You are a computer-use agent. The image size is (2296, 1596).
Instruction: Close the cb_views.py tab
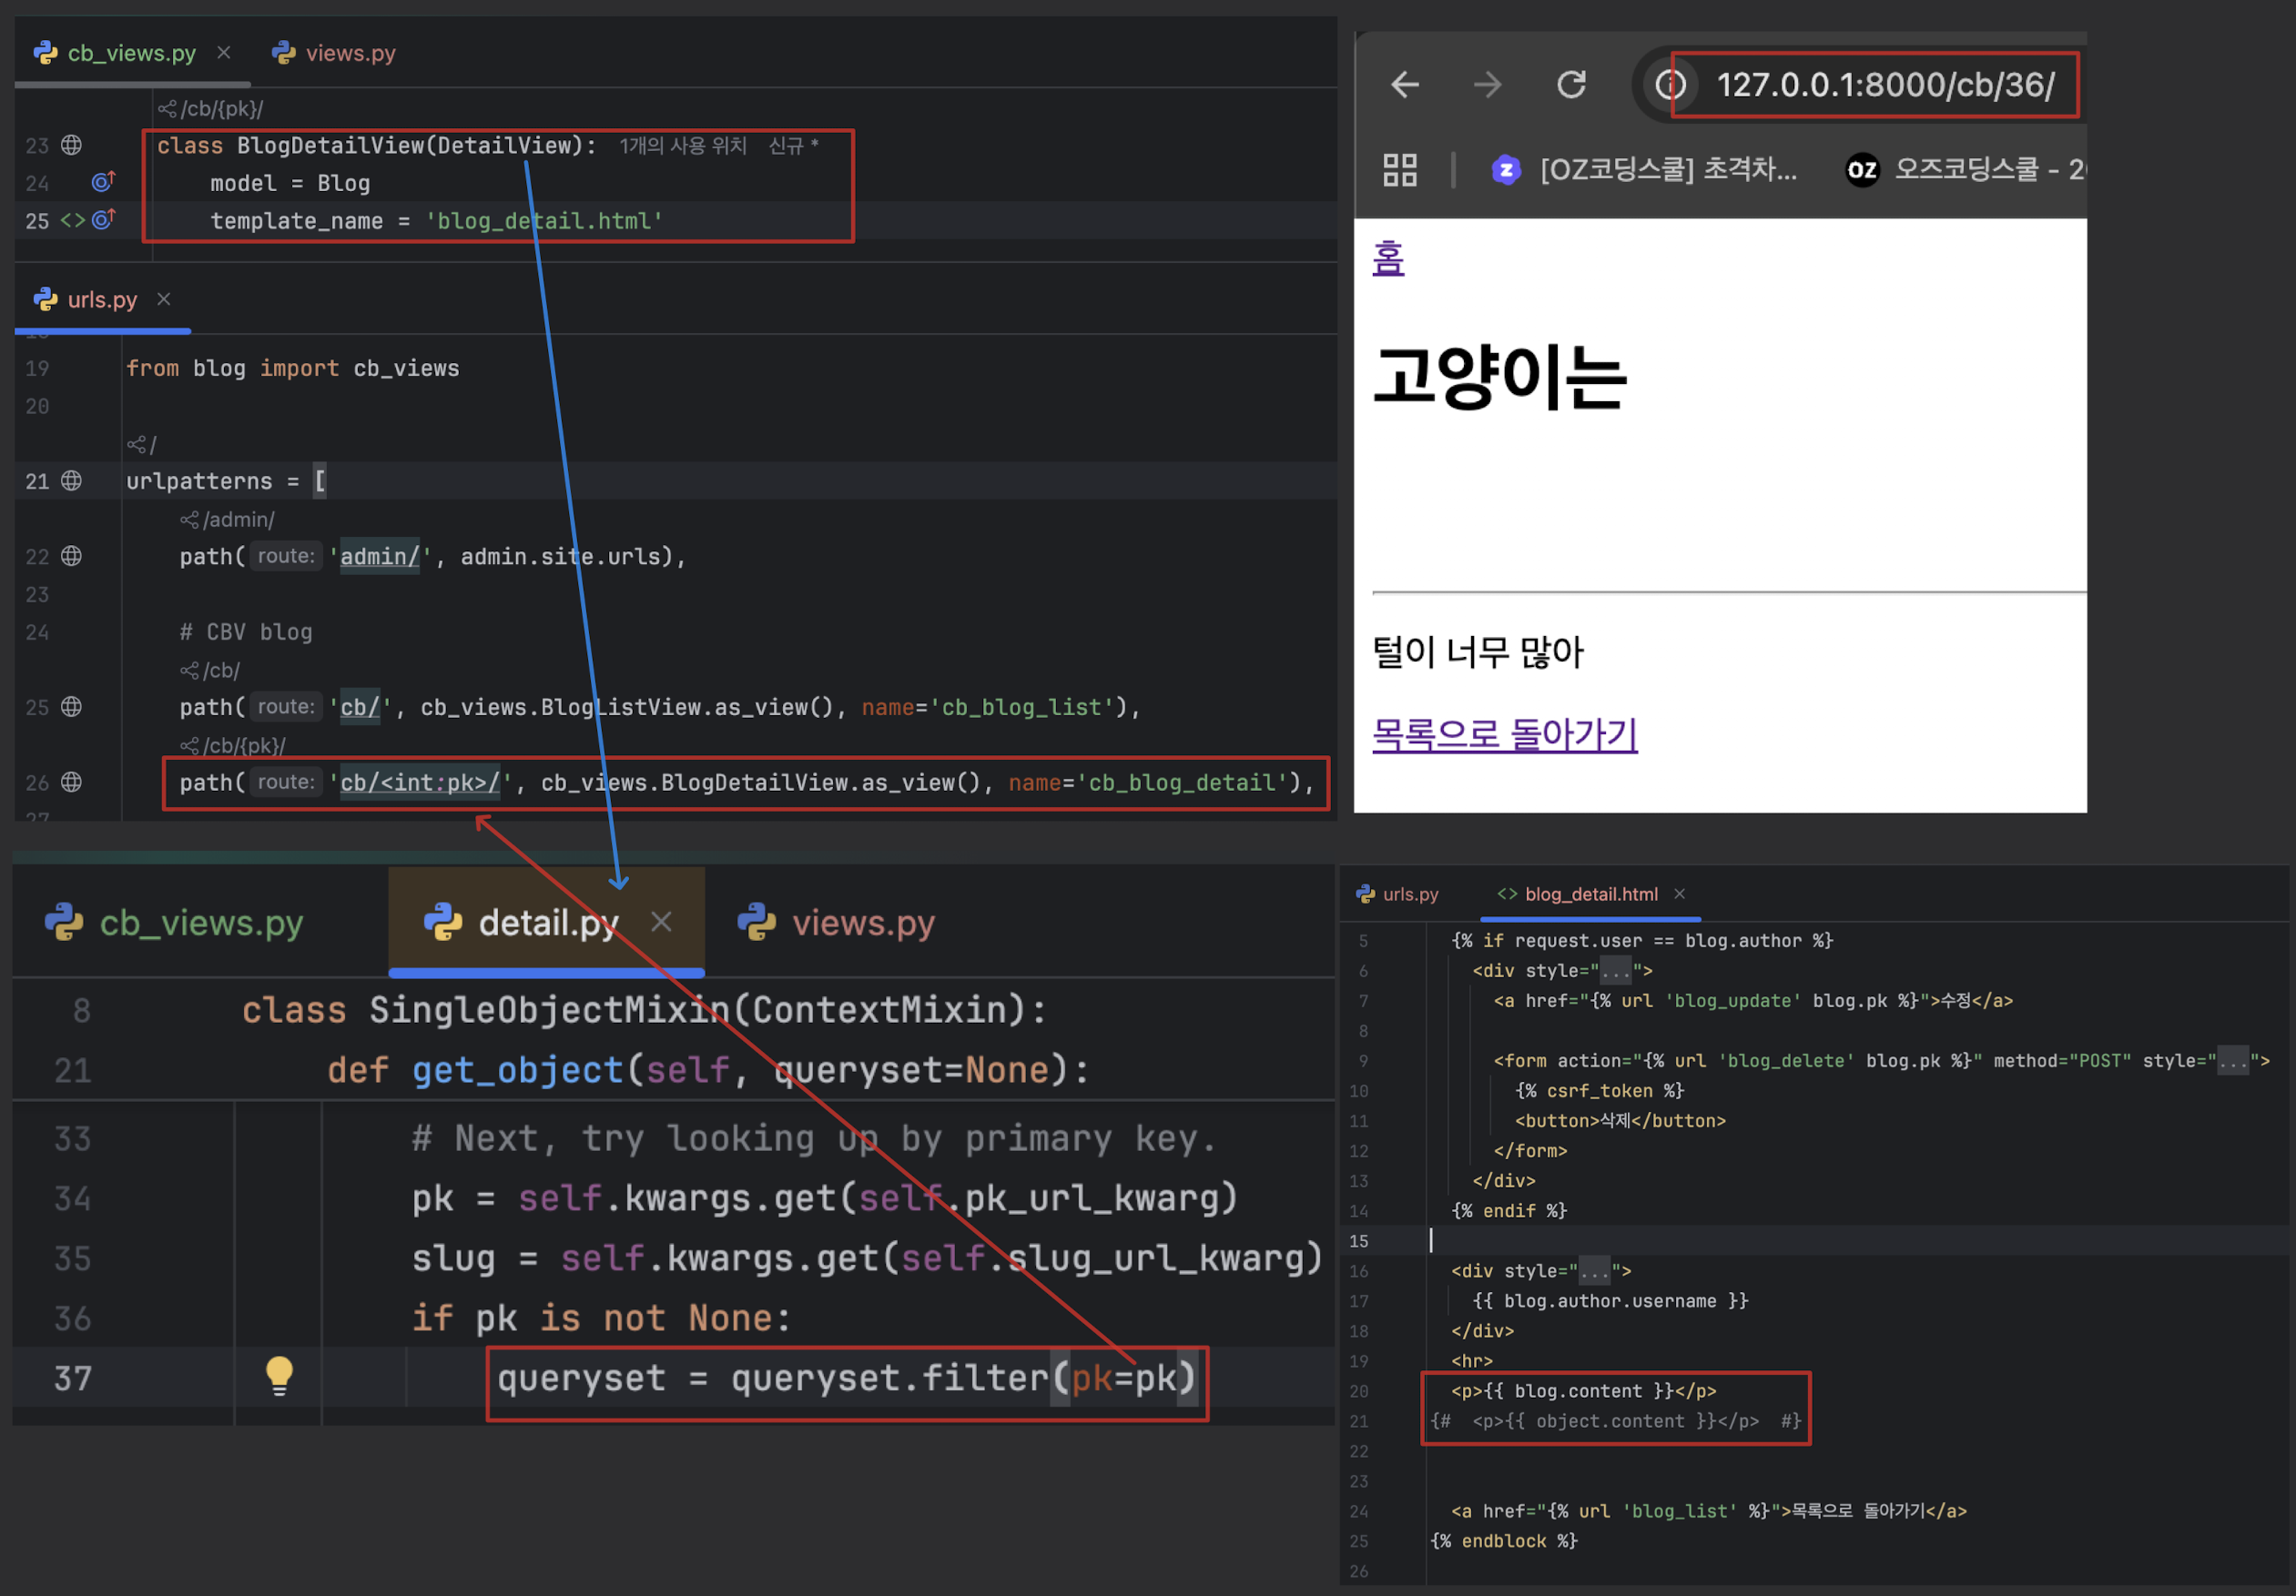tap(224, 52)
